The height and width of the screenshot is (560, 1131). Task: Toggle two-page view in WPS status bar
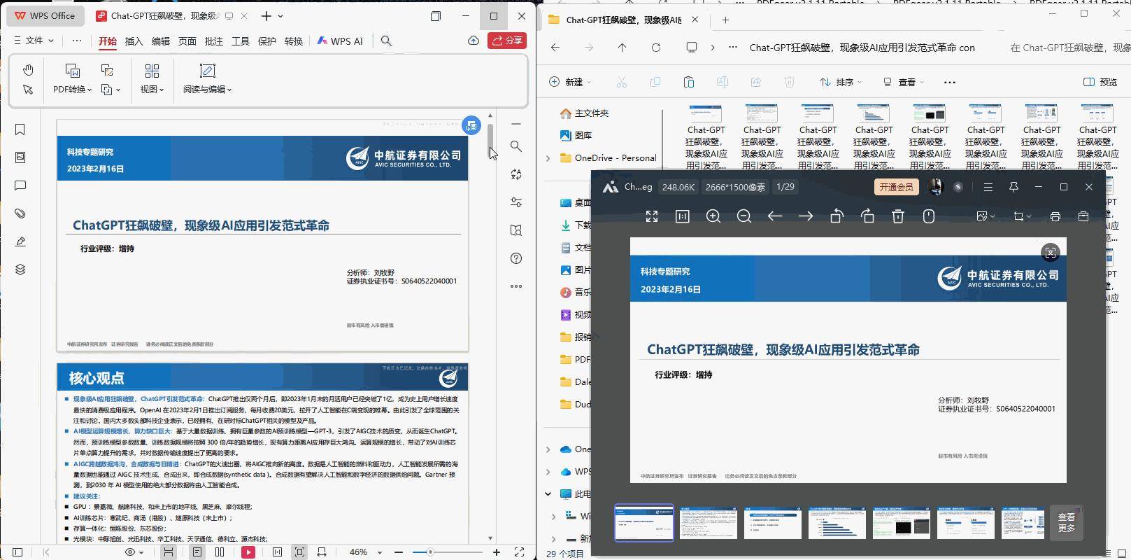(x=220, y=552)
